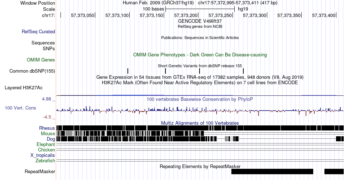Click the RefSeq genes from NCBI title
Image resolution: width=344 pixels, height=180 pixels.
point(200,26)
